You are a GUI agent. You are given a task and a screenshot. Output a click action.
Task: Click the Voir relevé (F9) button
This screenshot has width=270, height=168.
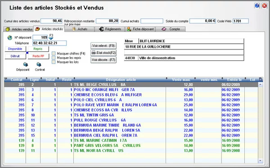[x=103, y=45]
